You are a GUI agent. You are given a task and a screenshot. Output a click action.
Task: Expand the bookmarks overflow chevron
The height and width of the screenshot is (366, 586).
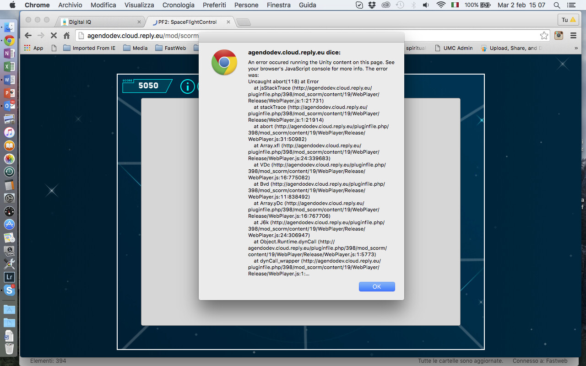pos(576,48)
